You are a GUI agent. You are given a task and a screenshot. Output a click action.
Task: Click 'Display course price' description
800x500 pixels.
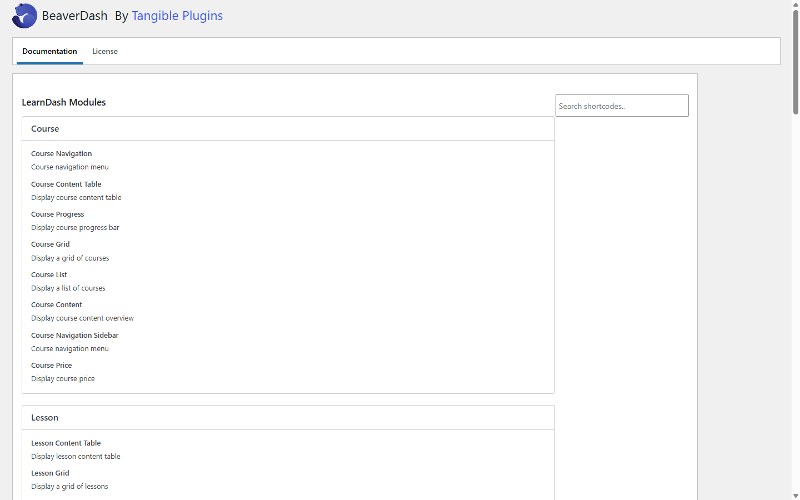(63, 379)
